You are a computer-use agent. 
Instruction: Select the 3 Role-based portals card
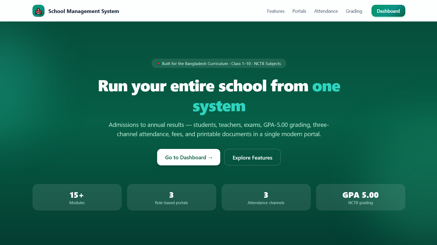coord(171,197)
